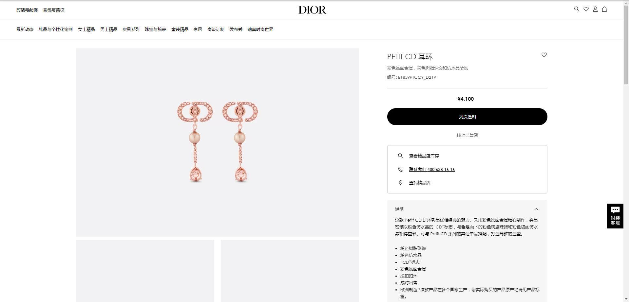Open the 时装客服 chat widget
Screen dimensions: 629x302
615,216
